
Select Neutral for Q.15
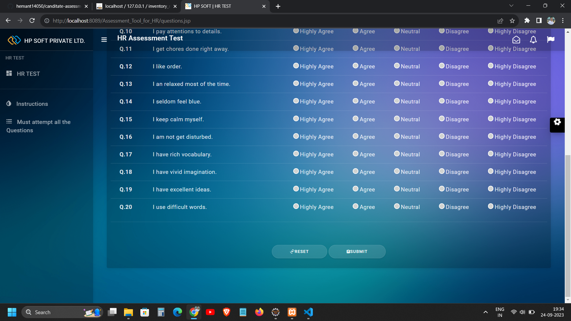[397, 119]
